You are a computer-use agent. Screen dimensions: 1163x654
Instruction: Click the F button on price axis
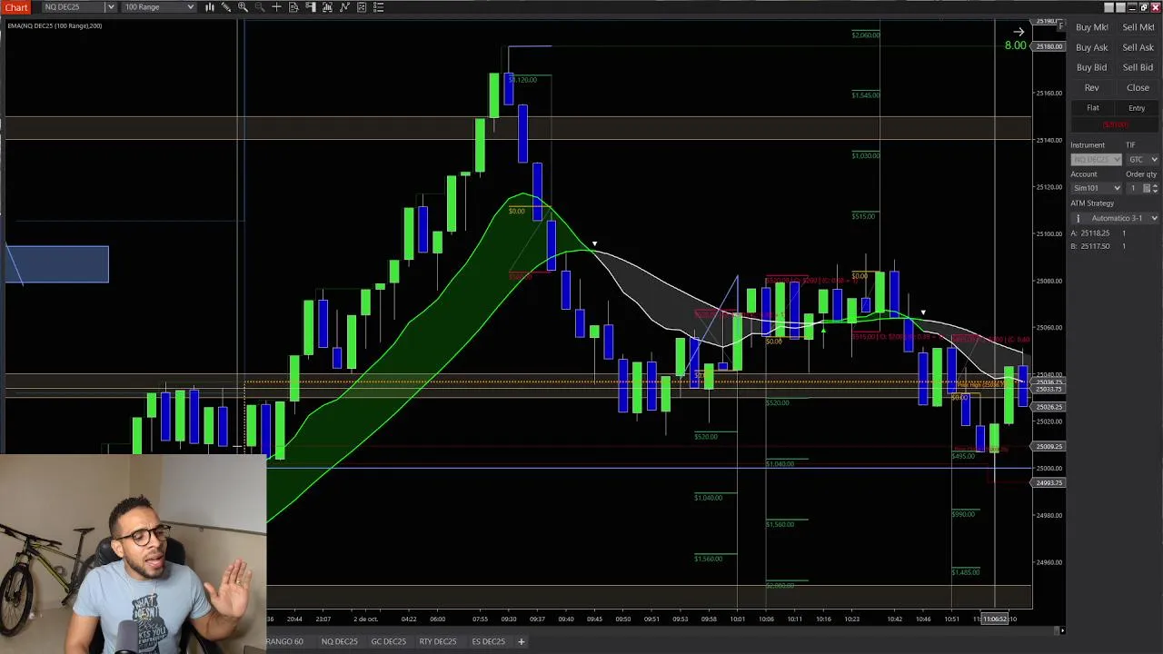pyautogui.click(x=1060, y=26)
